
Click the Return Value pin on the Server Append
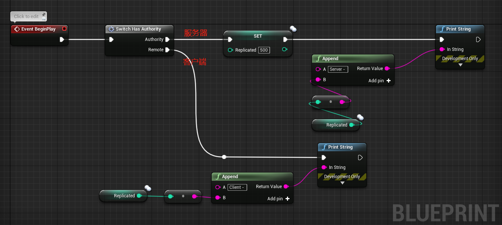(387, 69)
